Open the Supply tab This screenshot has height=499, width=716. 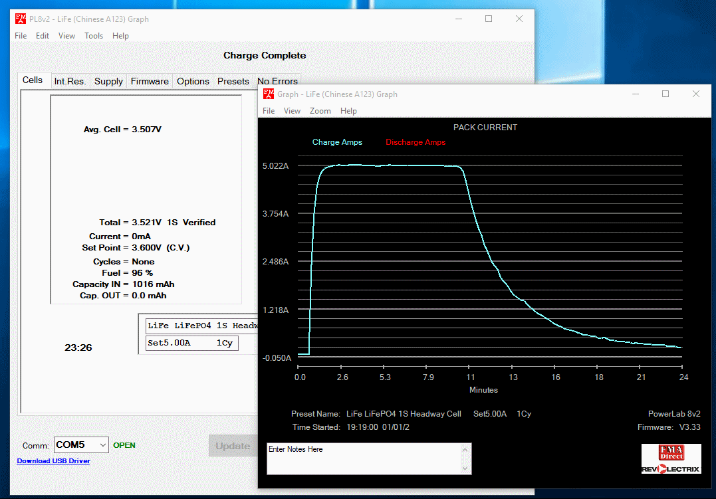click(108, 81)
